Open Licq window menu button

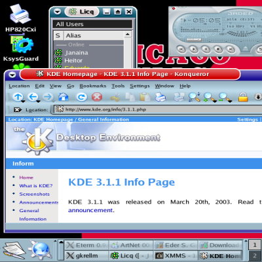pos(58,12)
